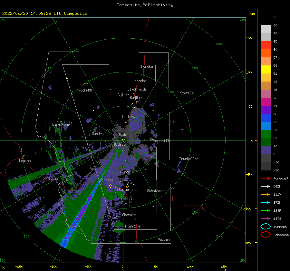290x271 pixels.
Task: Click the RedDeer city label
Action: coord(137,98)
